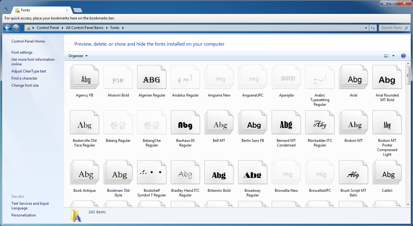
Task: Open Adjust ClearType text link
Action: [x=29, y=71]
